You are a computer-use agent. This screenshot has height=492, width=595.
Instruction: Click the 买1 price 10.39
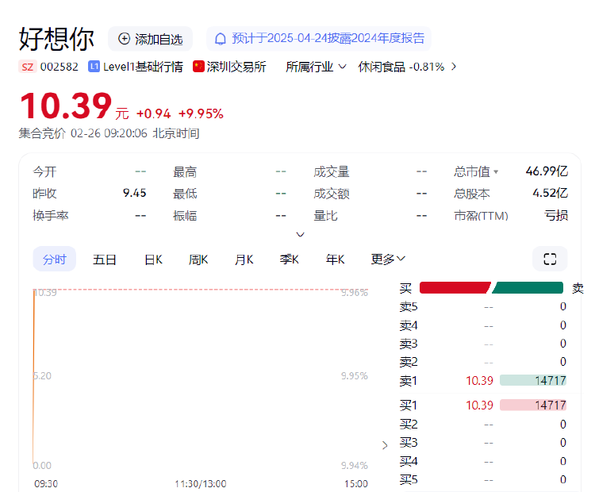pos(479,405)
